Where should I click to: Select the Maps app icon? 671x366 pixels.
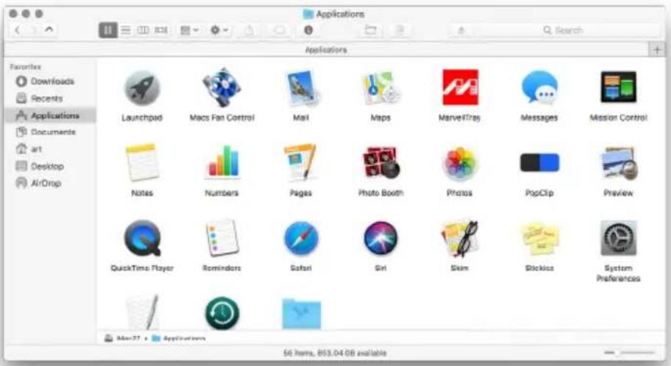tap(380, 88)
